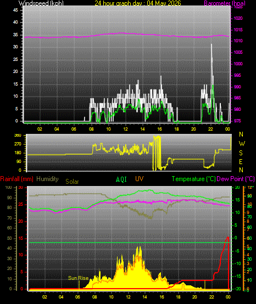Click the orange UV legend label
The height and width of the screenshot is (304, 256).
click(x=139, y=179)
